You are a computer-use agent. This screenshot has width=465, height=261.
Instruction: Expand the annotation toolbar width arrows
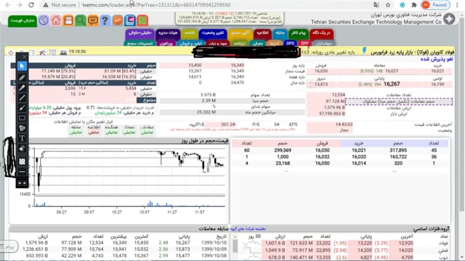pos(22,183)
